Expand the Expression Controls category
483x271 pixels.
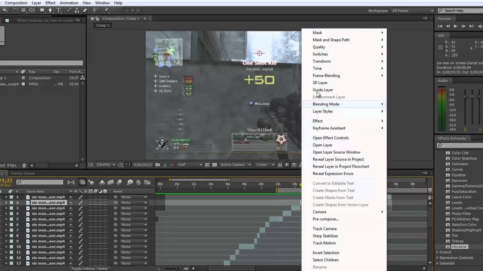coord(437,258)
